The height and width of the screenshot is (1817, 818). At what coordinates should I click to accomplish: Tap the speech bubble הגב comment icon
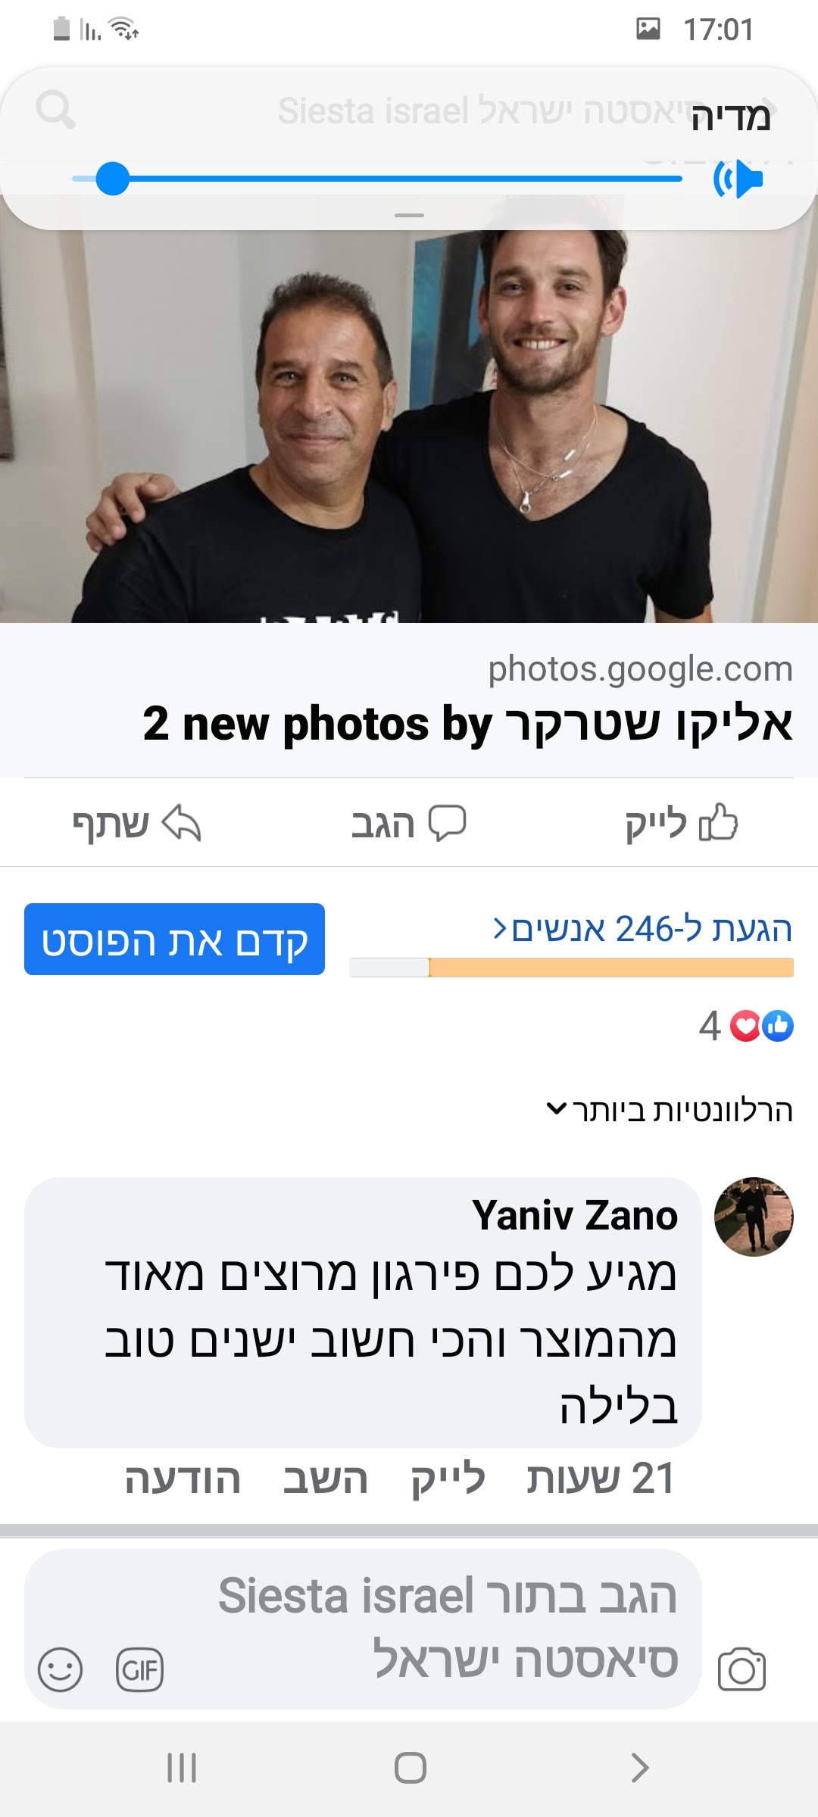pyautogui.click(x=447, y=823)
